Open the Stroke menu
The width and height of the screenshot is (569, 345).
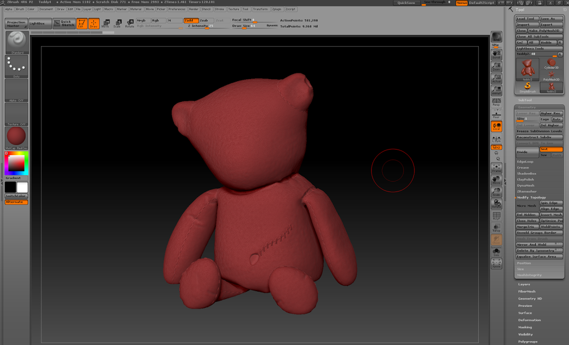219,9
